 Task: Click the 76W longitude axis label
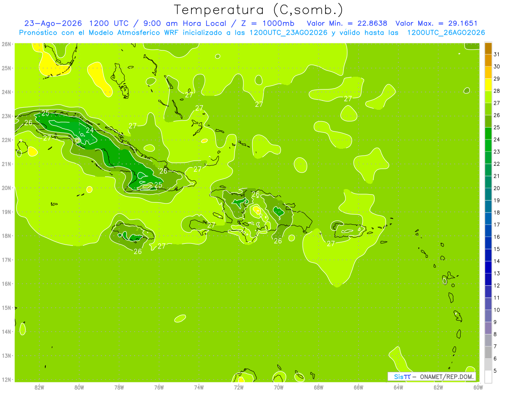[x=159, y=387]
